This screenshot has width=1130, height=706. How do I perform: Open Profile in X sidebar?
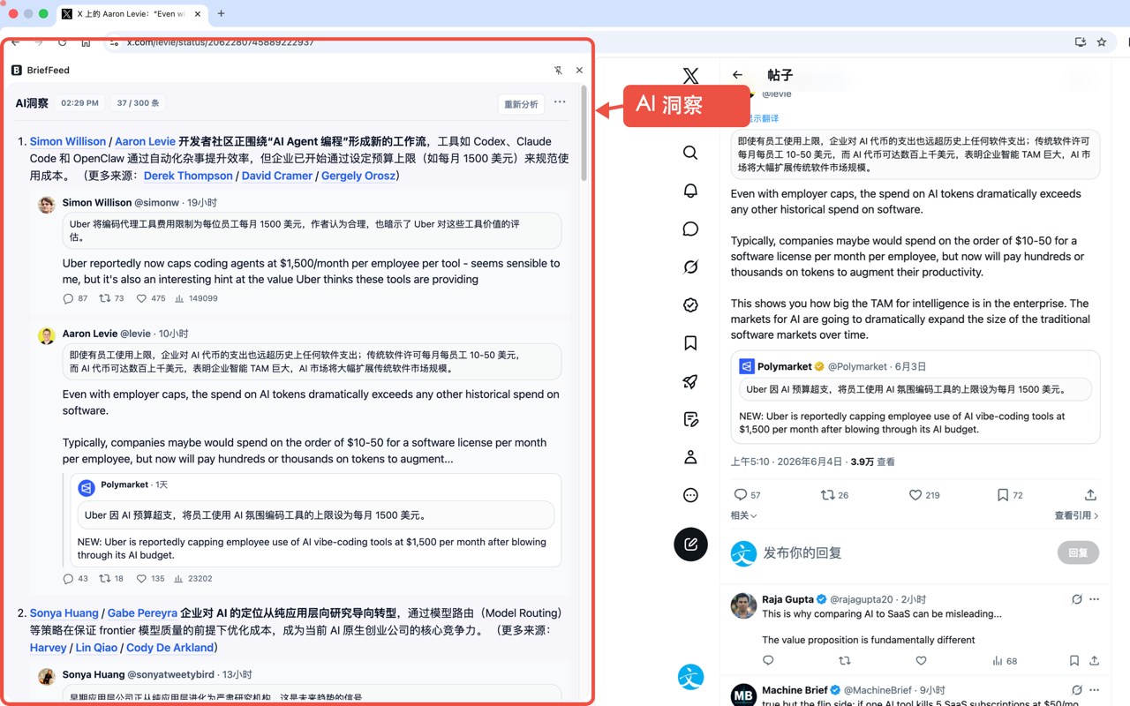690,457
